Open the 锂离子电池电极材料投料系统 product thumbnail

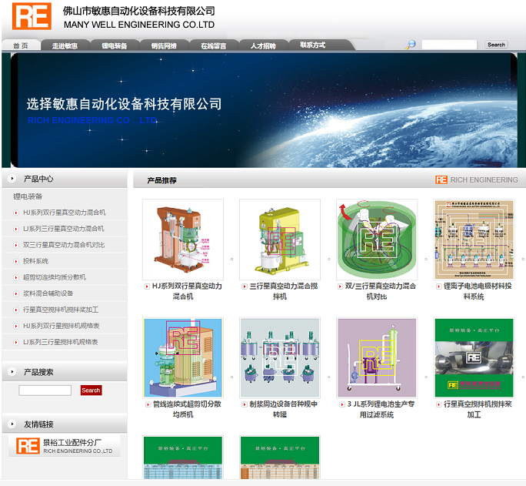[x=473, y=240]
